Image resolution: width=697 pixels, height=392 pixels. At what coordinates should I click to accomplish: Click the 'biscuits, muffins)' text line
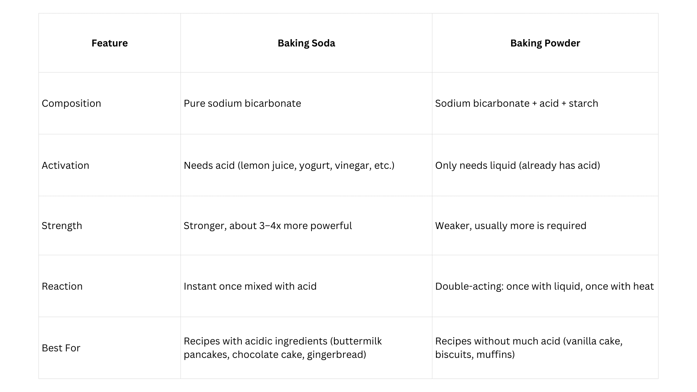pos(475,355)
